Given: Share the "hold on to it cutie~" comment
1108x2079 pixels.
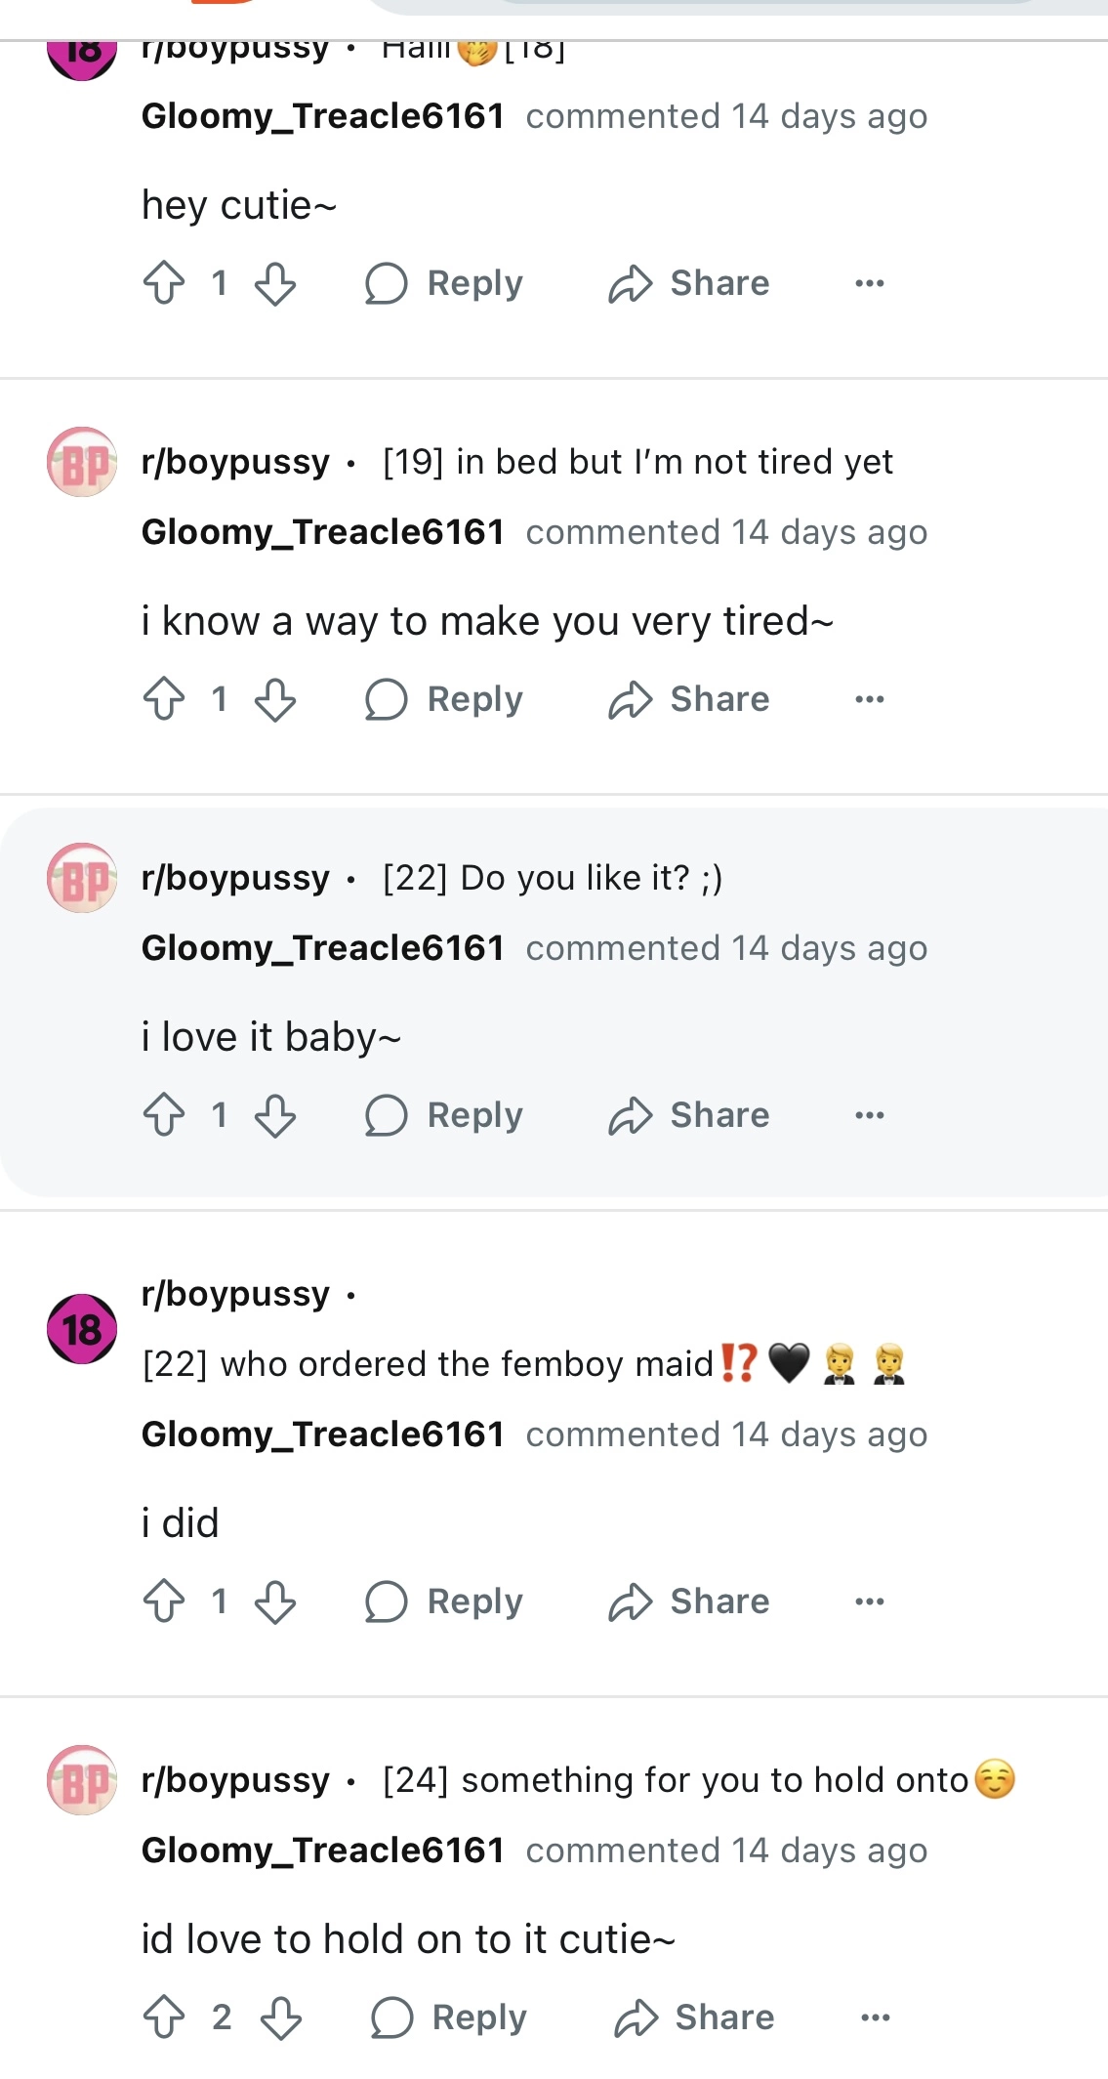Looking at the screenshot, I should click(694, 2017).
